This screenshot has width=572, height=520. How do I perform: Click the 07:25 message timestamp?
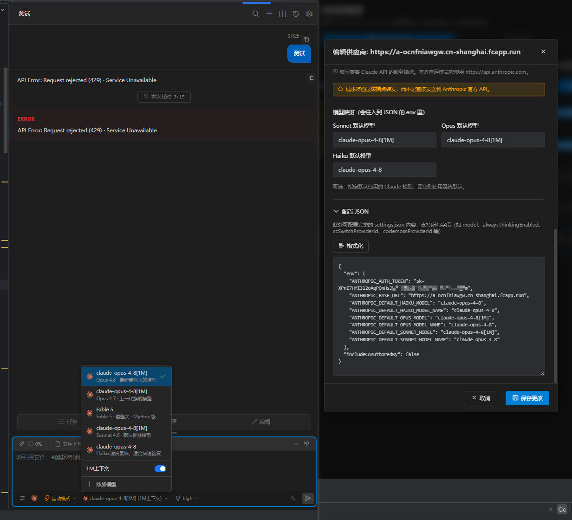coord(293,36)
